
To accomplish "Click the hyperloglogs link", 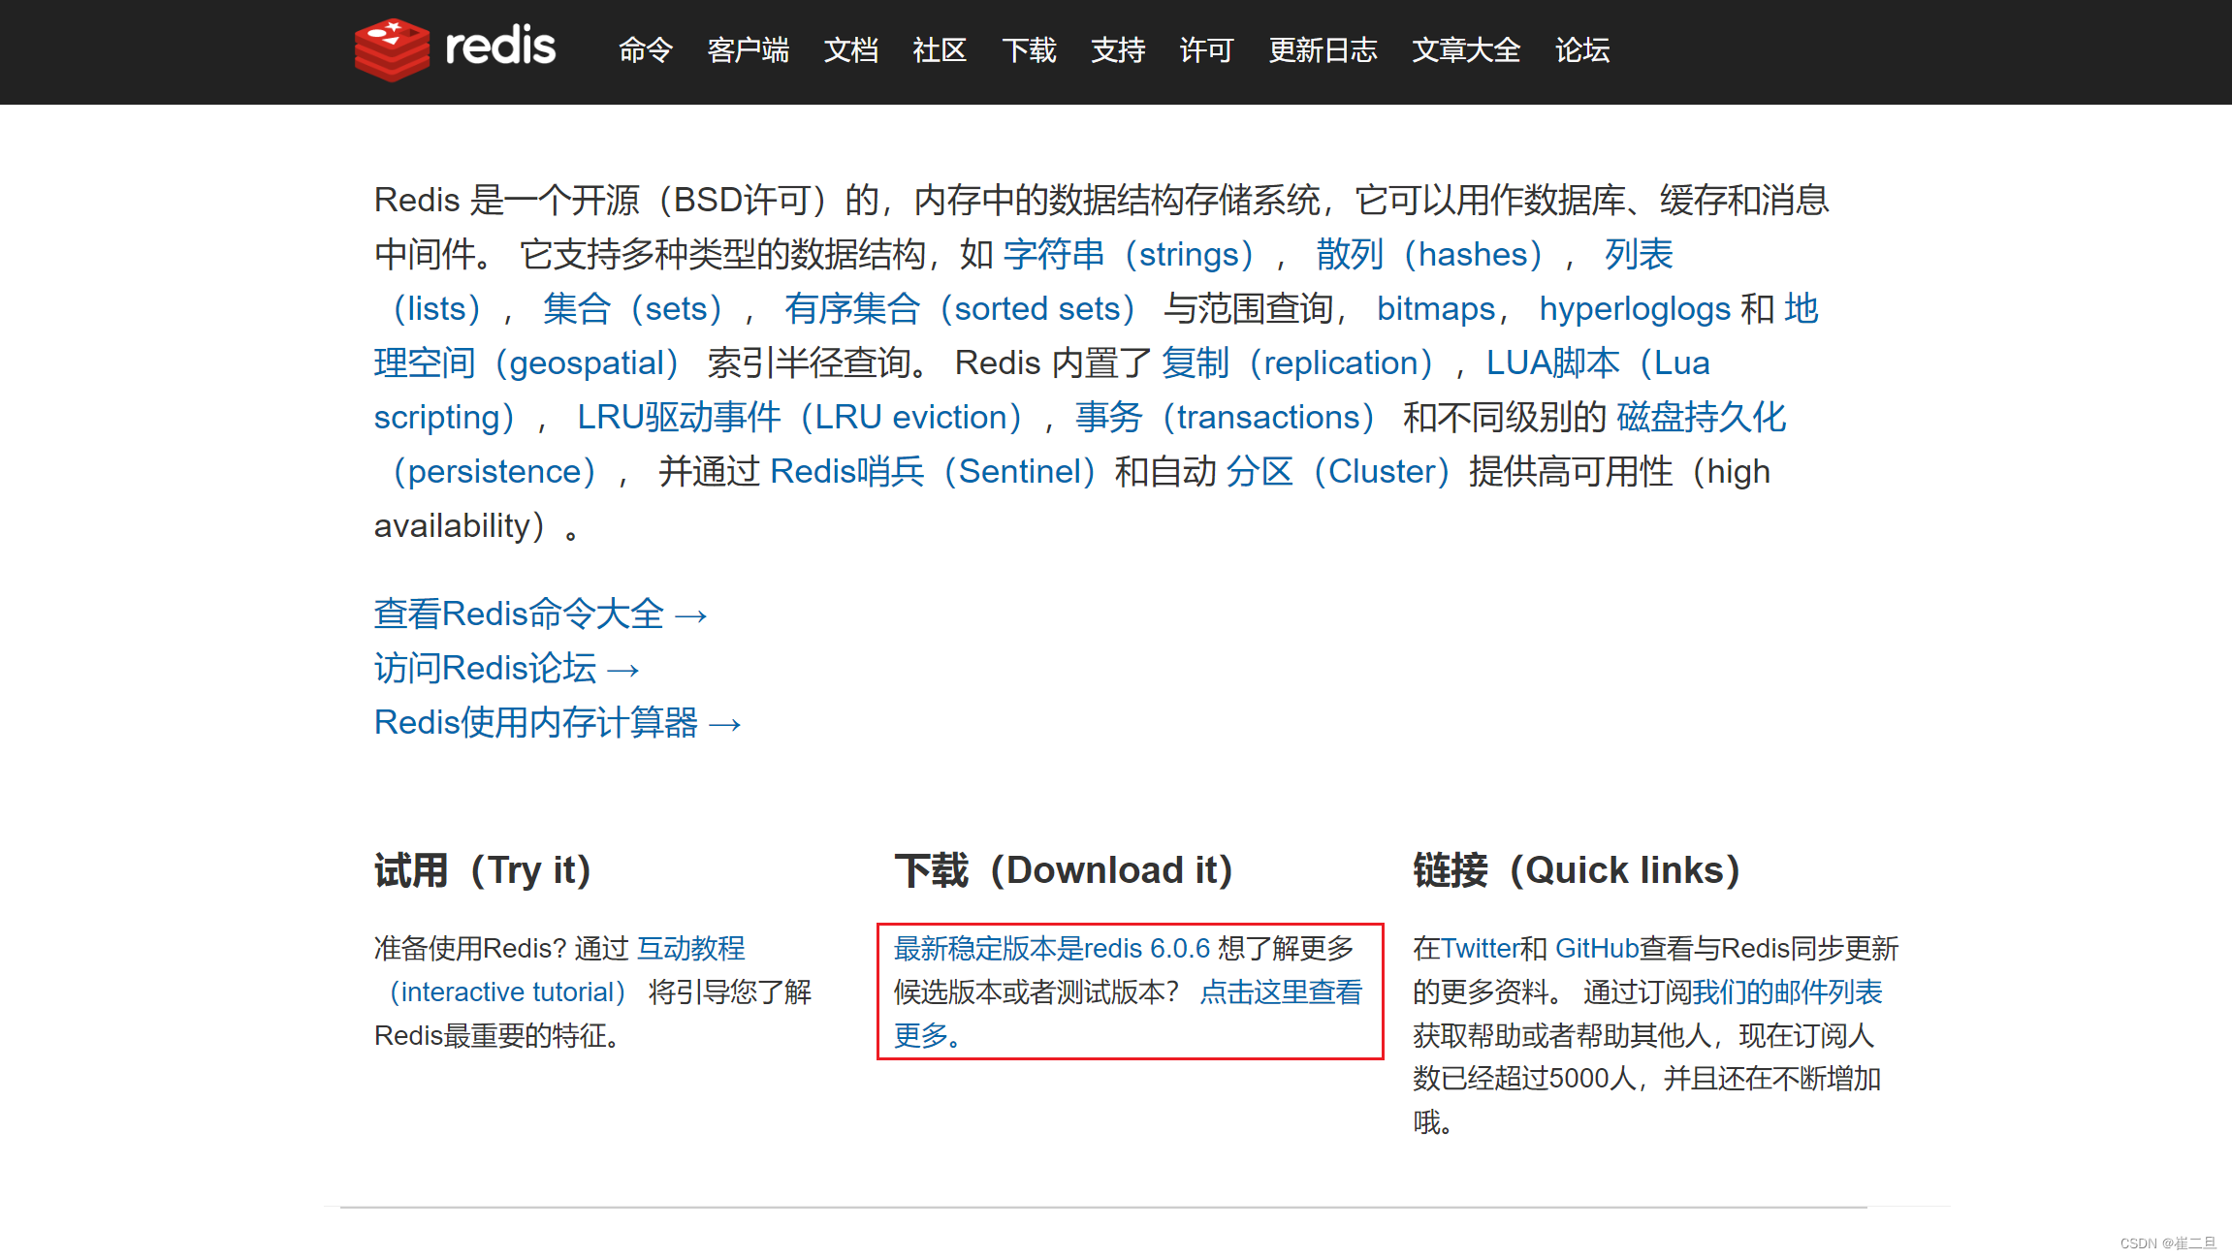I will click(1635, 308).
